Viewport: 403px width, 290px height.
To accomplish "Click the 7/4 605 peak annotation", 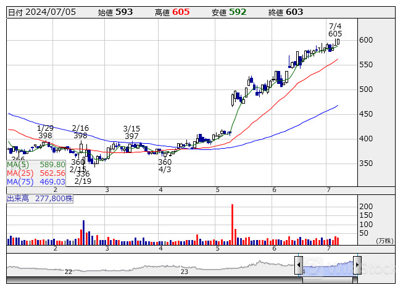I will click(x=335, y=30).
